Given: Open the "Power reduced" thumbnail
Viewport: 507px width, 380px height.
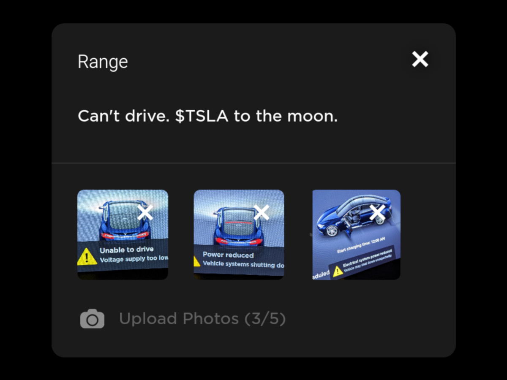Looking at the screenshot, I should click(239, 235).
